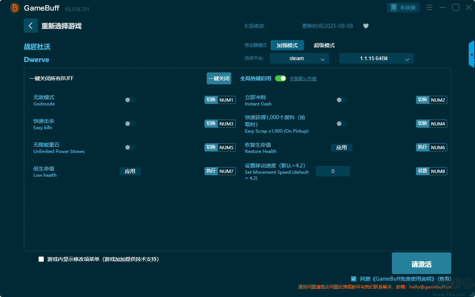Click the NUM1 hotkey for Godmode

[x=226, y=100]
